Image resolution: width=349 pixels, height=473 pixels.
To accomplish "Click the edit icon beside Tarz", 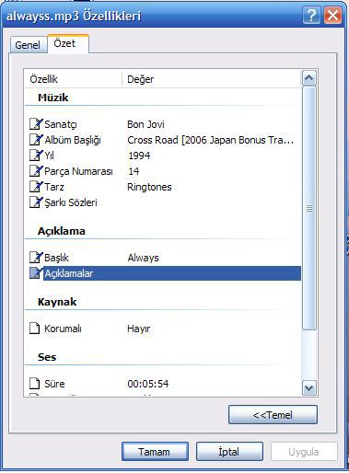I will pos(36,187).
